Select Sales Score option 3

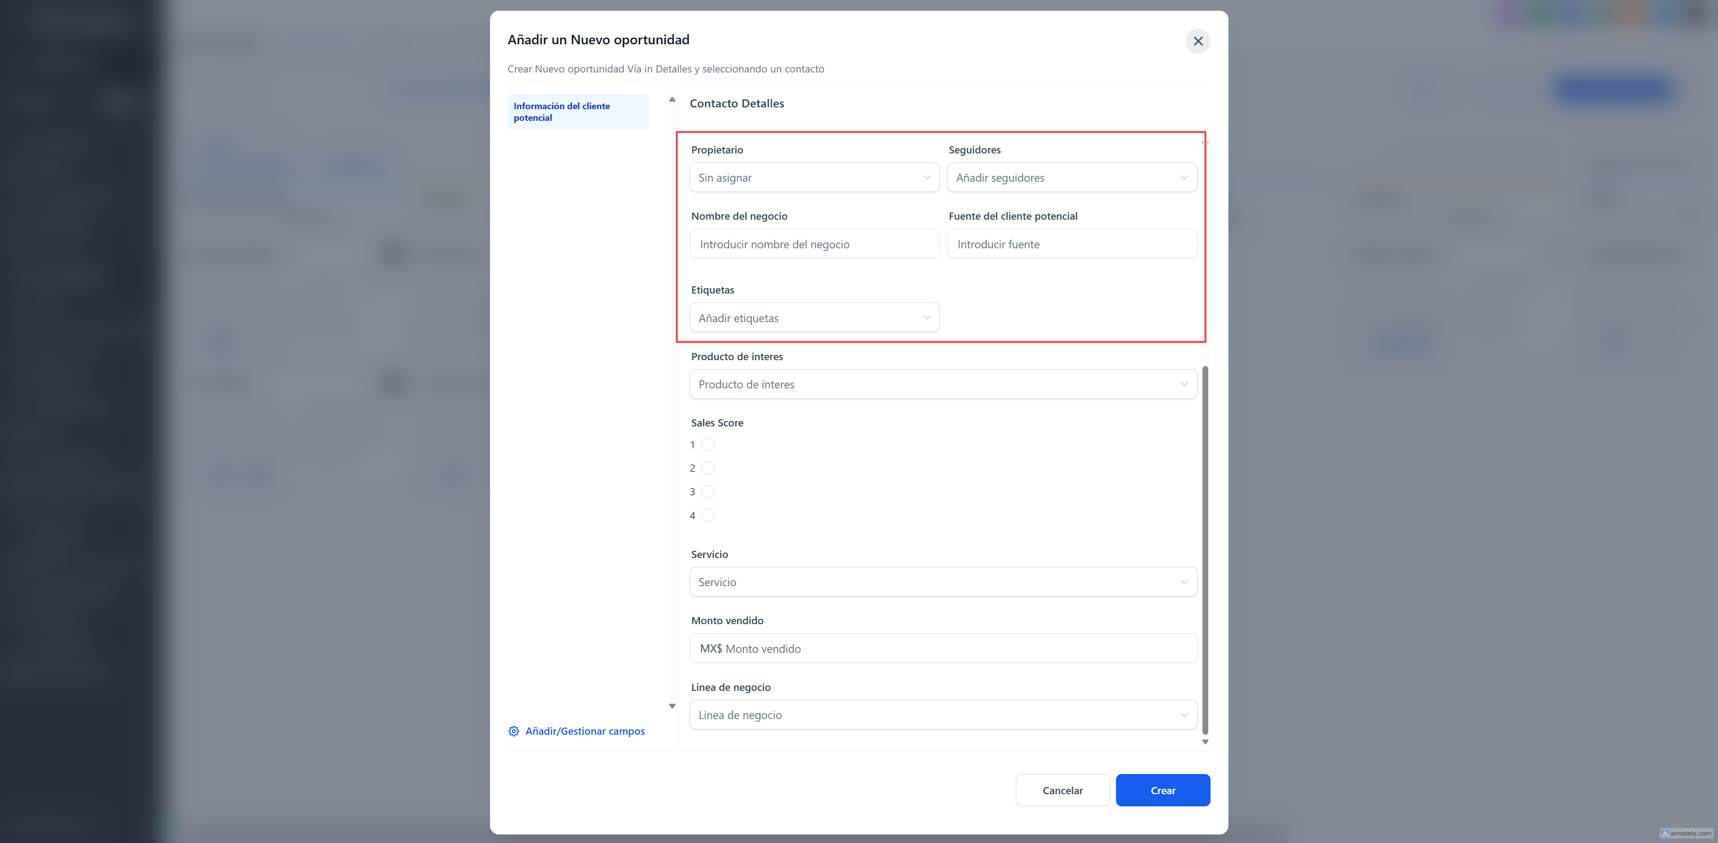point(708,492)
